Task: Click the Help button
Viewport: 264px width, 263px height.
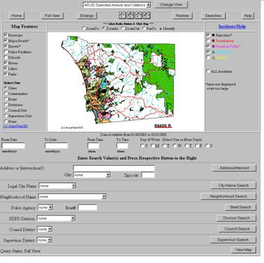Action: coord(248,15)
